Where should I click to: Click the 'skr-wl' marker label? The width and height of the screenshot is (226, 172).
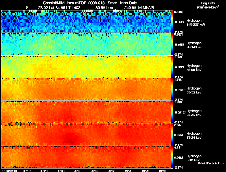pyautogui.click(x=118, y=10)
